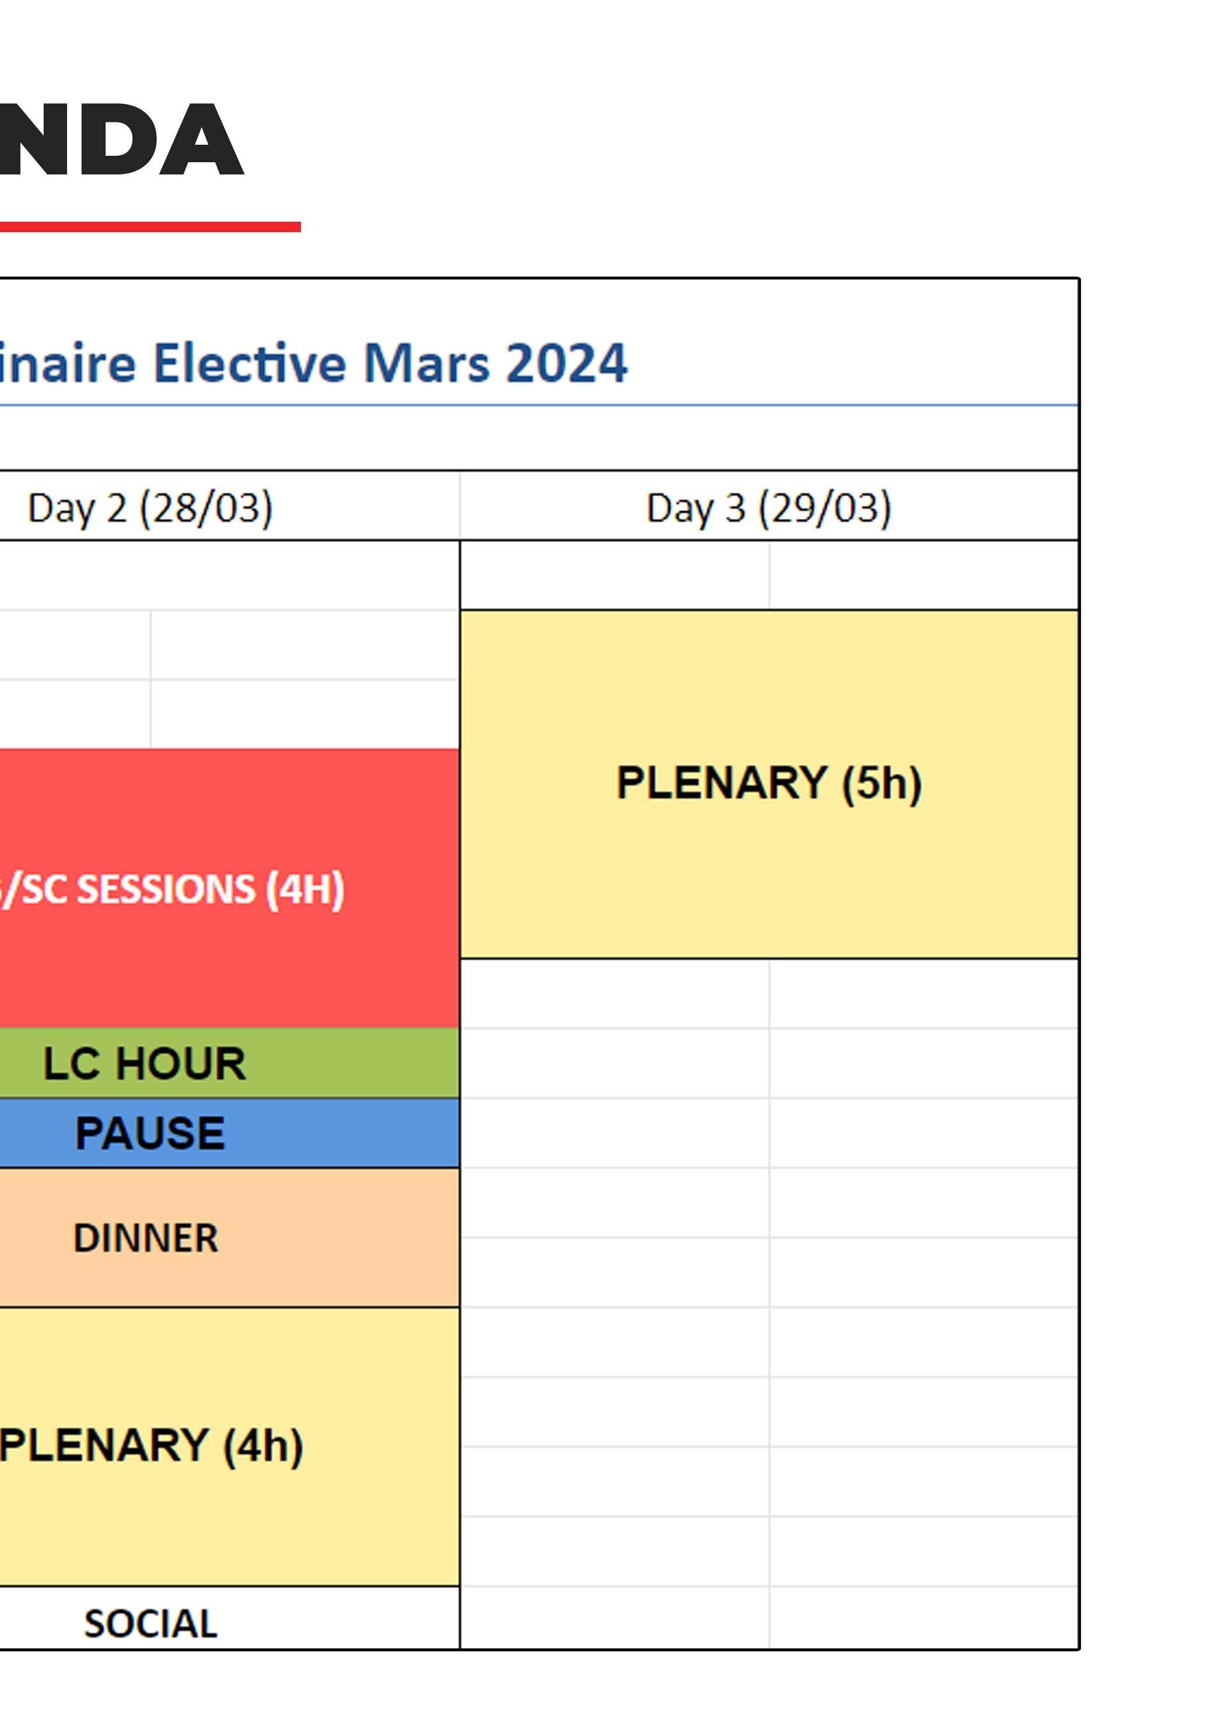Click the empty cell above SC SESSIONS block
The height and width of the screenshot is (1733, 1225).
(304, 714)
